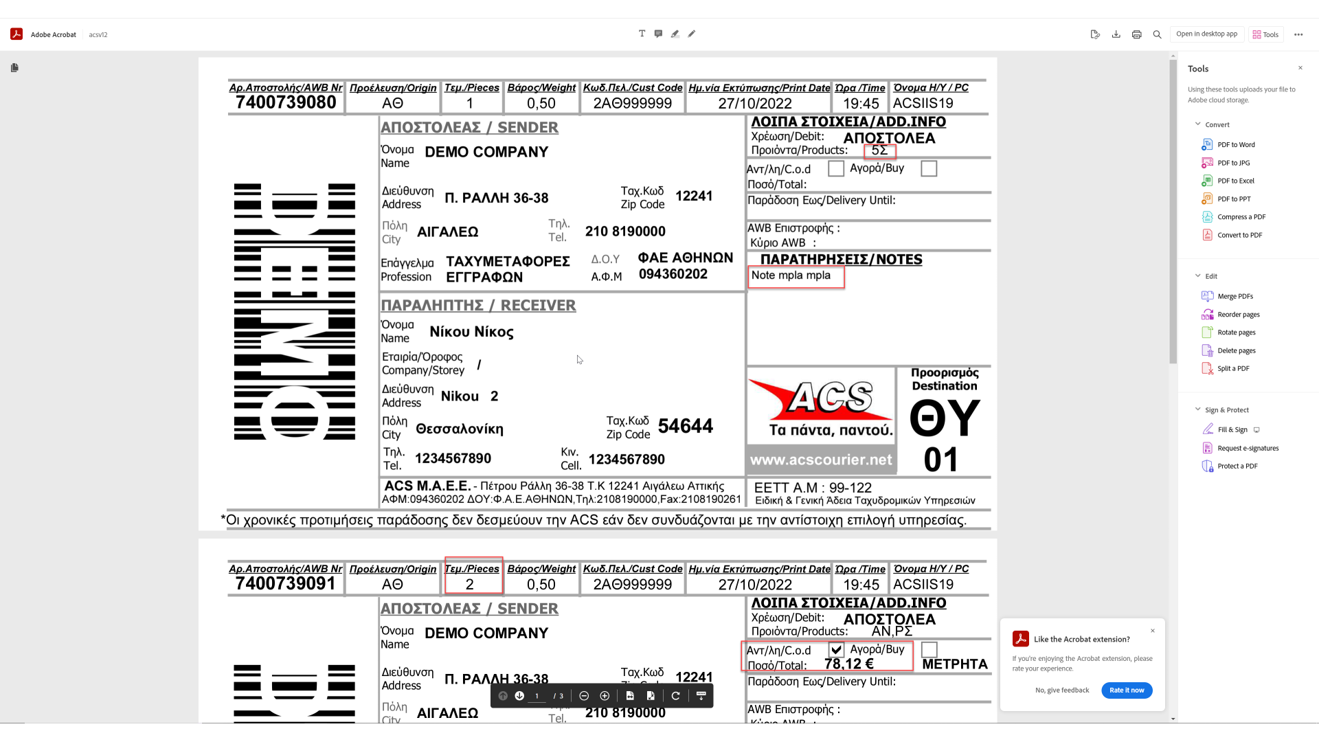Choose Merge PDFs tool

point(1235,296)
